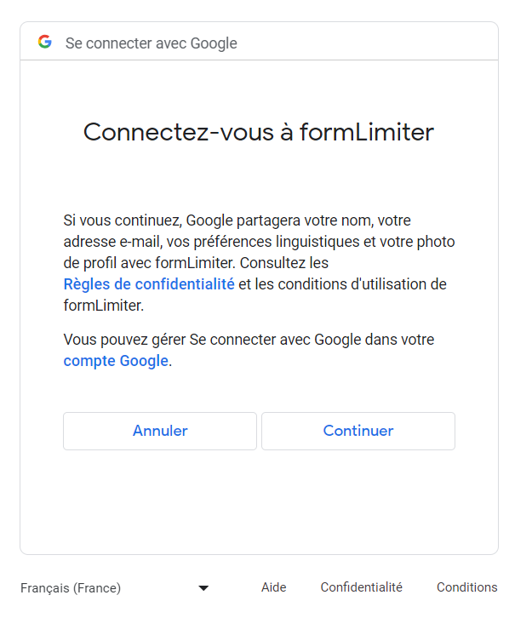Screen dimensions: 532x618
Task: Follow the compte Google link
Action: click(116, 361)
